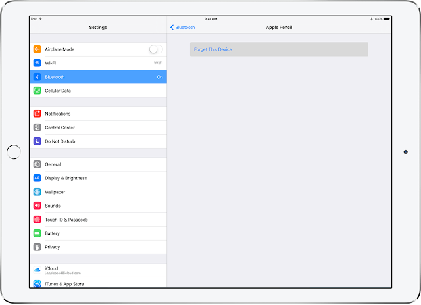Open Notifications settings
This screenshot has width=421, height=305.
coord(98,114)
